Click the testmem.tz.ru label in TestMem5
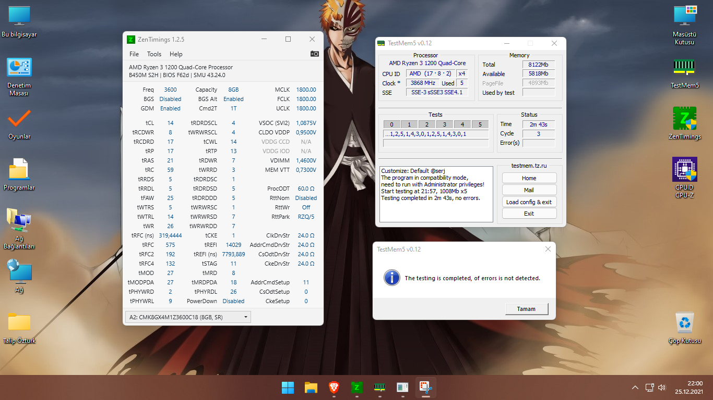The image size is (713, 400). (x=529, y=166)
